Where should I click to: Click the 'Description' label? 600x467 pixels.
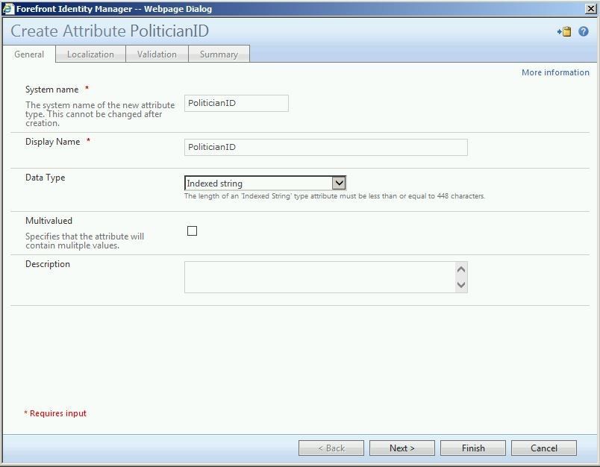coord(48,264)
